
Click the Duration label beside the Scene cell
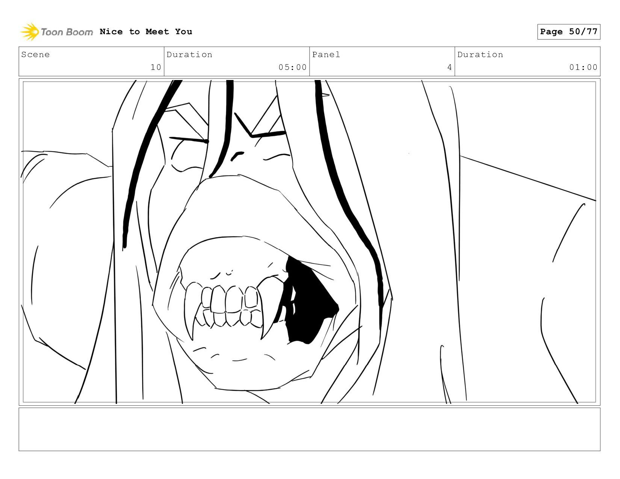[x=189, y=54]
